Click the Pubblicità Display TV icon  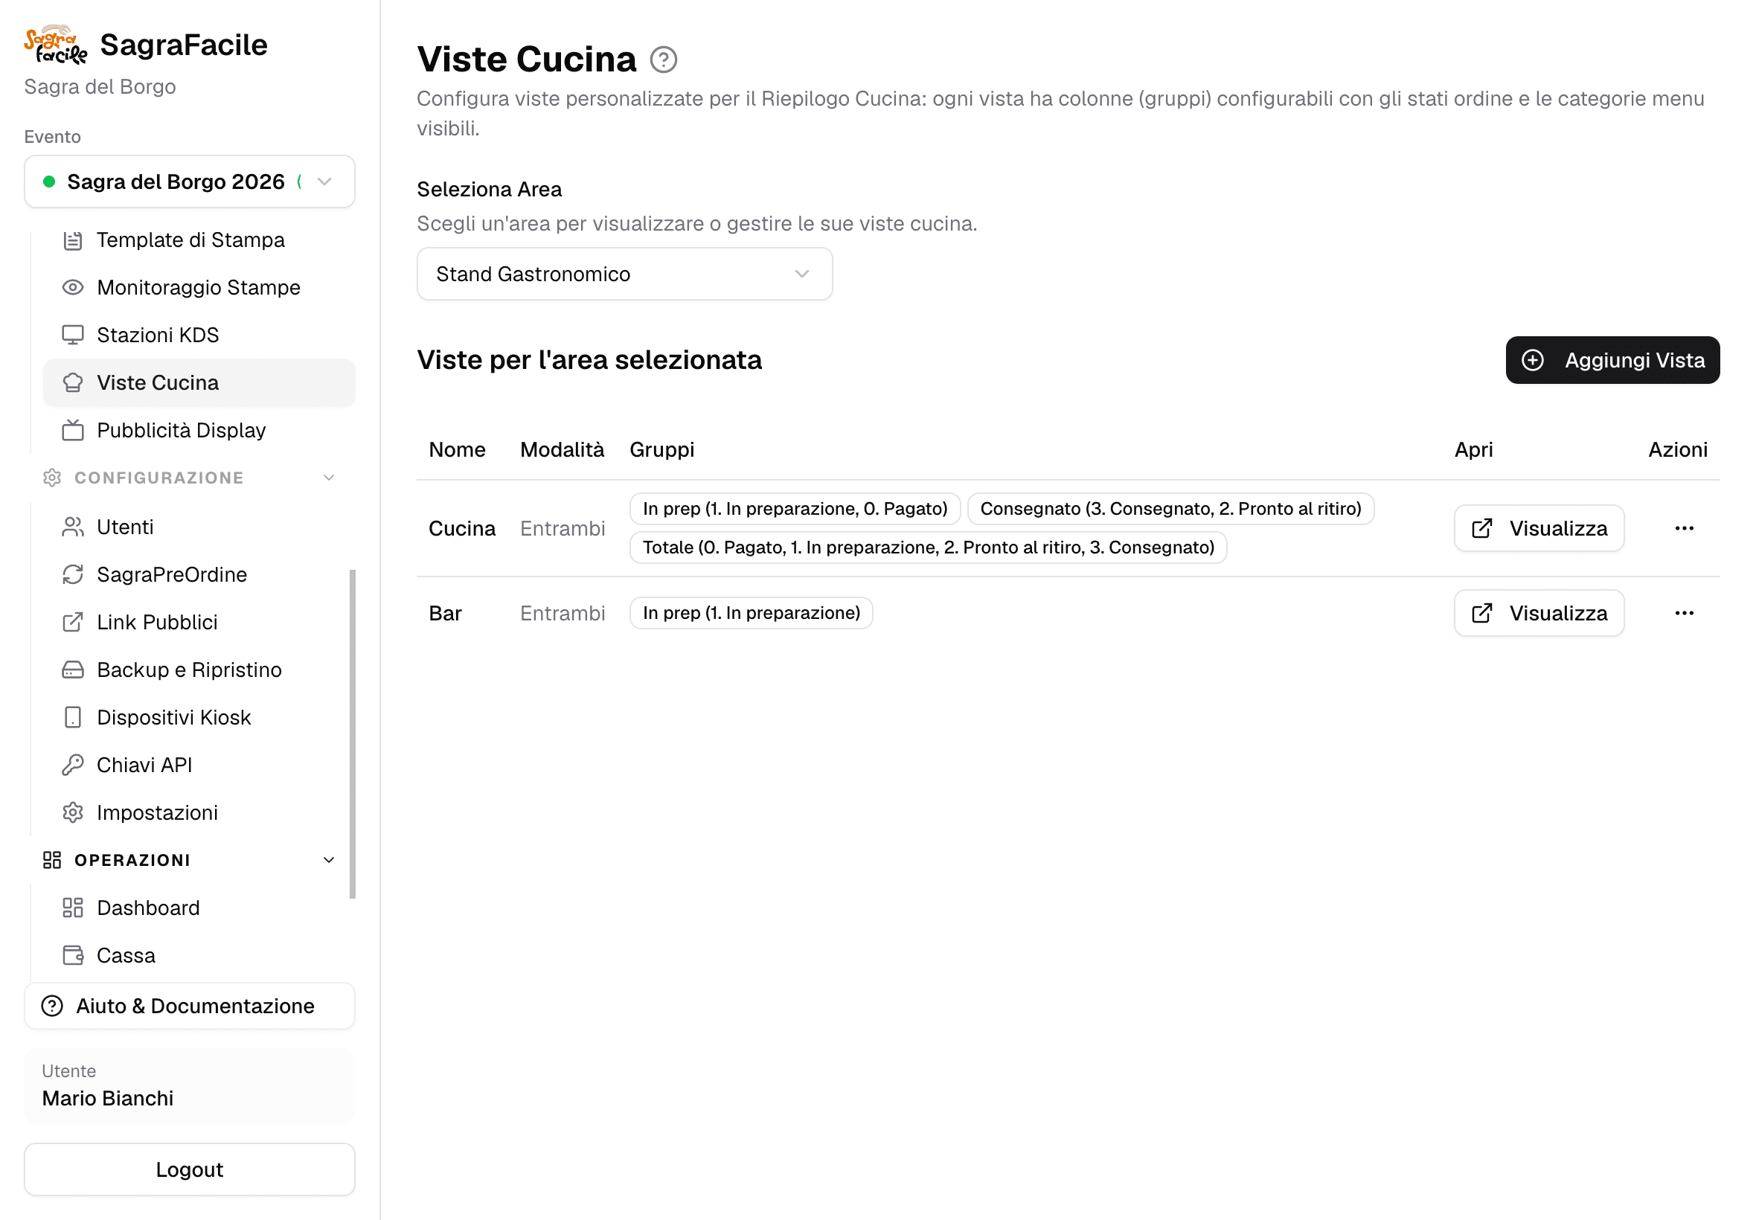73,431
